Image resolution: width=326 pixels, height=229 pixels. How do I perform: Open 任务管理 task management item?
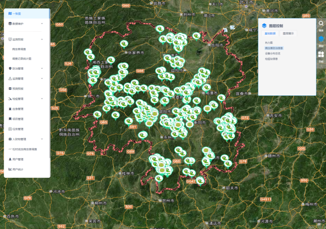click(x=18, y=129)
